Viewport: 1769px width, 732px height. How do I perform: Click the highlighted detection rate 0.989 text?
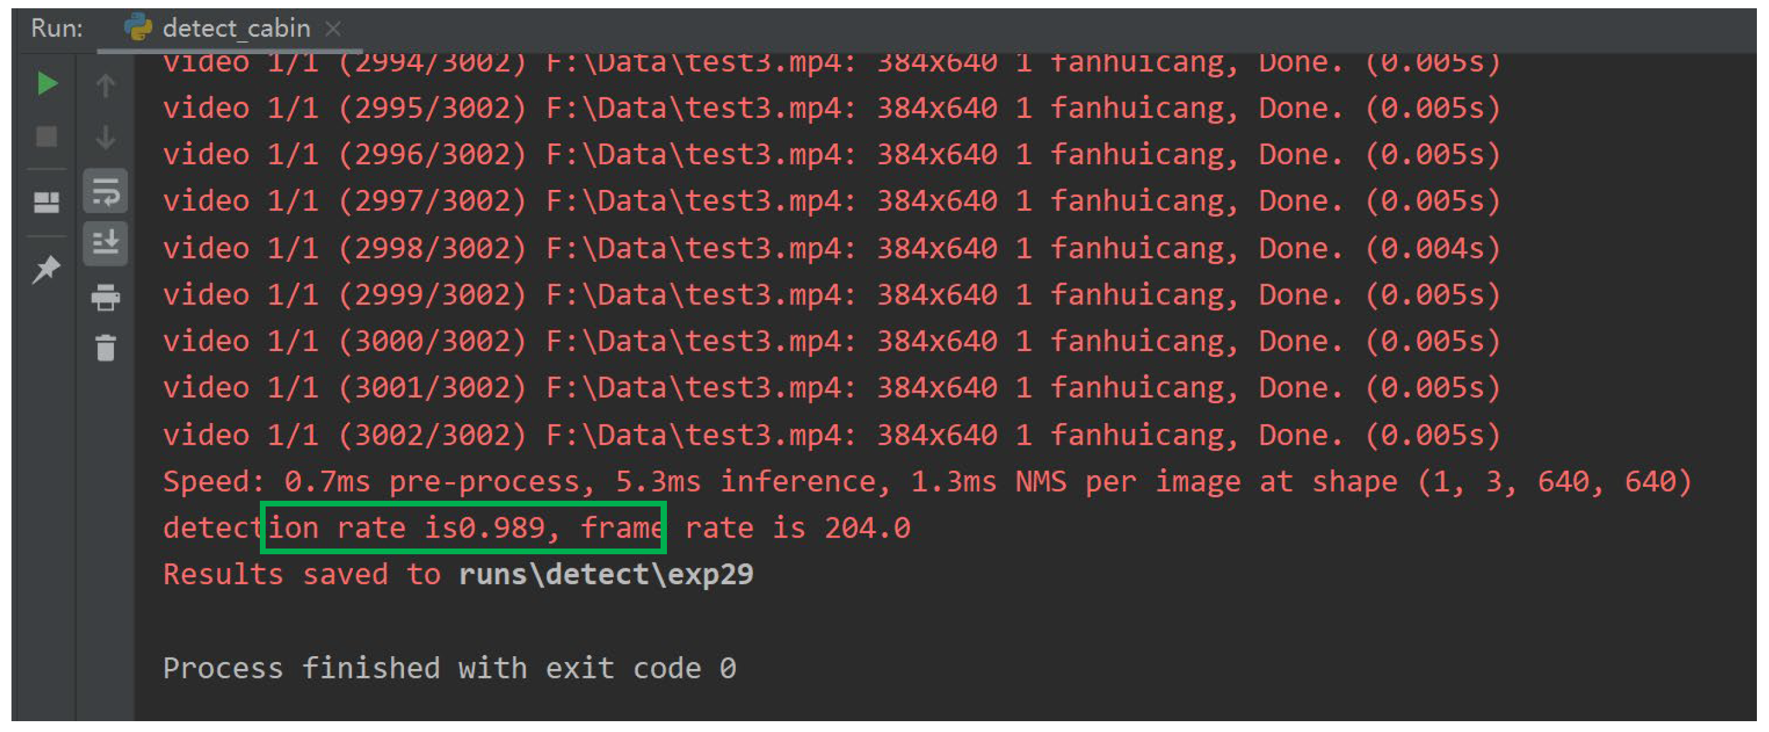click(463, 528)
